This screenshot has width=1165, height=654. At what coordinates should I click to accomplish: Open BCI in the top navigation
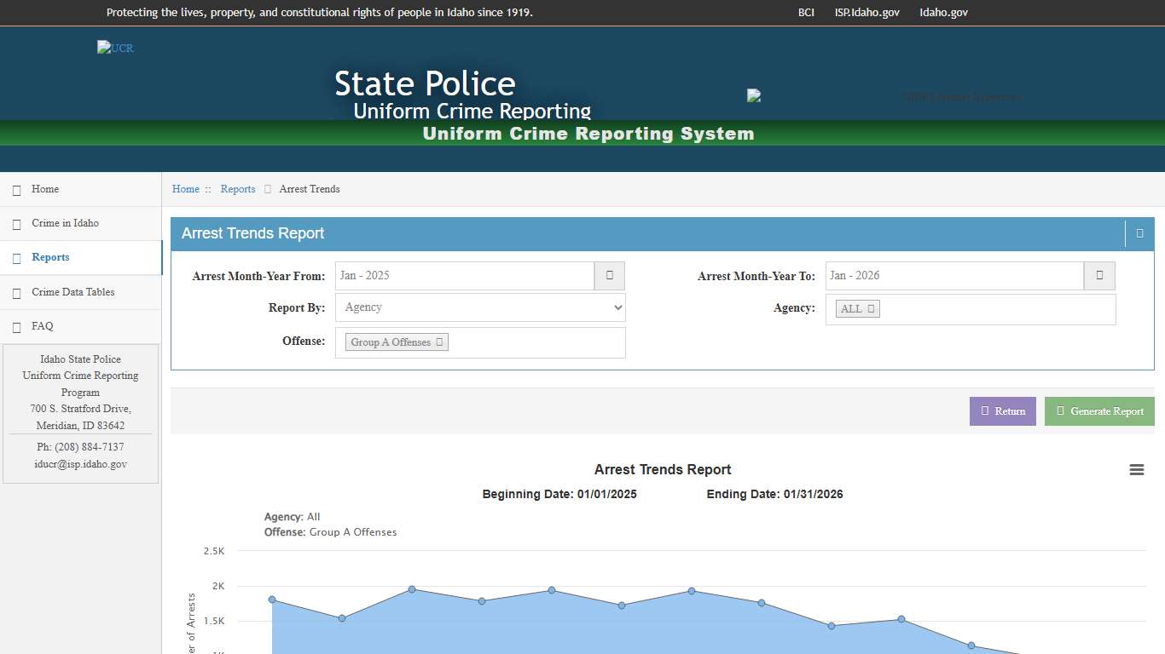804,12
